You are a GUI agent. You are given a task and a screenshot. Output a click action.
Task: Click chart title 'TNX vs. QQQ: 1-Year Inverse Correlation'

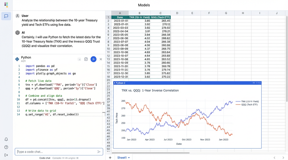coord(150,90)
